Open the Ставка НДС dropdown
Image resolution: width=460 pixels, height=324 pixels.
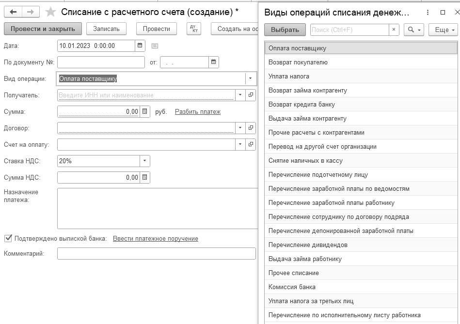tap(144, 161)
